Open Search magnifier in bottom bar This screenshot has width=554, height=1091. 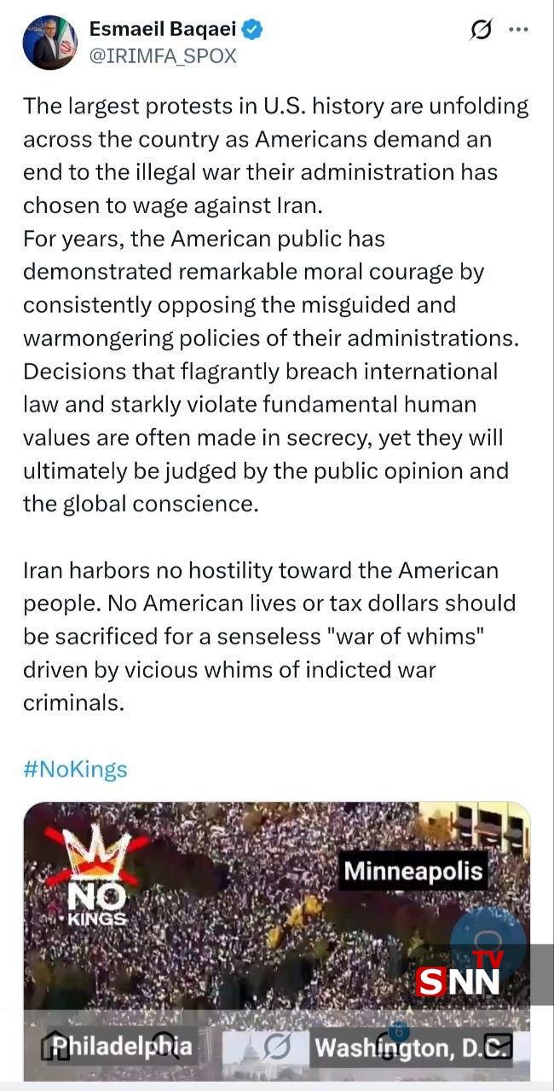pyautogui.click(x=165, y=1047)
